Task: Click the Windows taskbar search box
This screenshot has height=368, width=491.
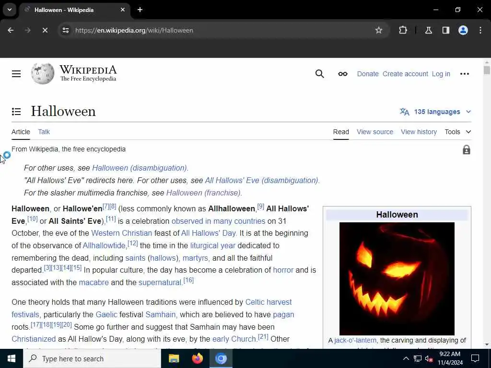Action: pos(92,358)
